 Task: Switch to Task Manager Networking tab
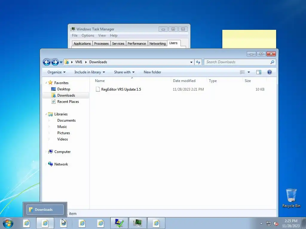tap(157, 44)
